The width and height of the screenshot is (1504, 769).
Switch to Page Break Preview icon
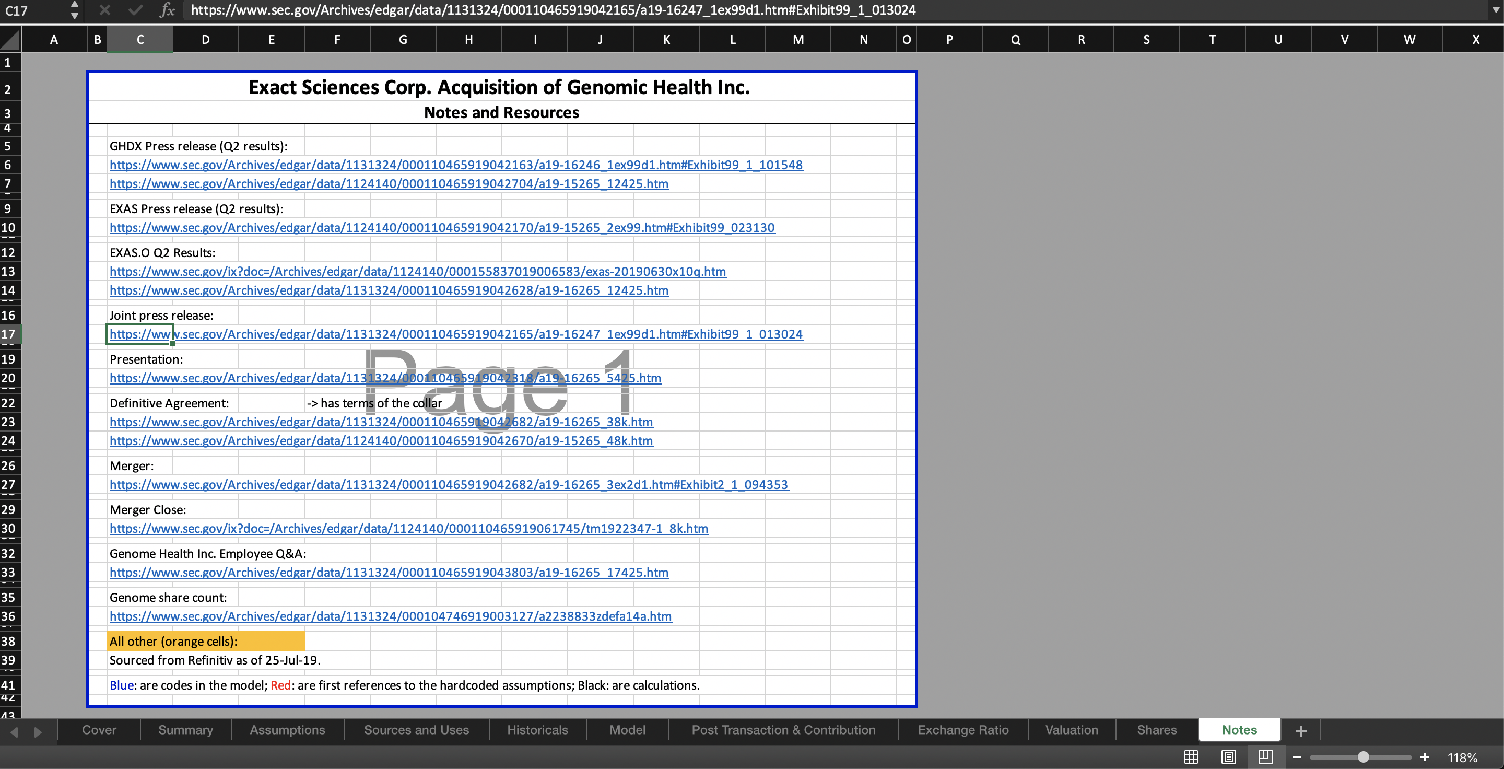[x=1266, y=757]
